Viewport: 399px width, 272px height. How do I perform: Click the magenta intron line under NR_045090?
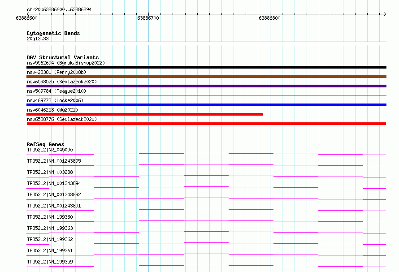tap(206, 154)
